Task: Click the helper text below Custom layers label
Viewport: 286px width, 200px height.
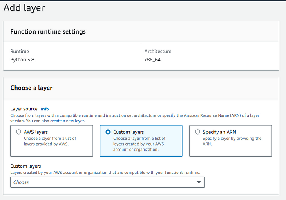Action: tap(105, 172)
